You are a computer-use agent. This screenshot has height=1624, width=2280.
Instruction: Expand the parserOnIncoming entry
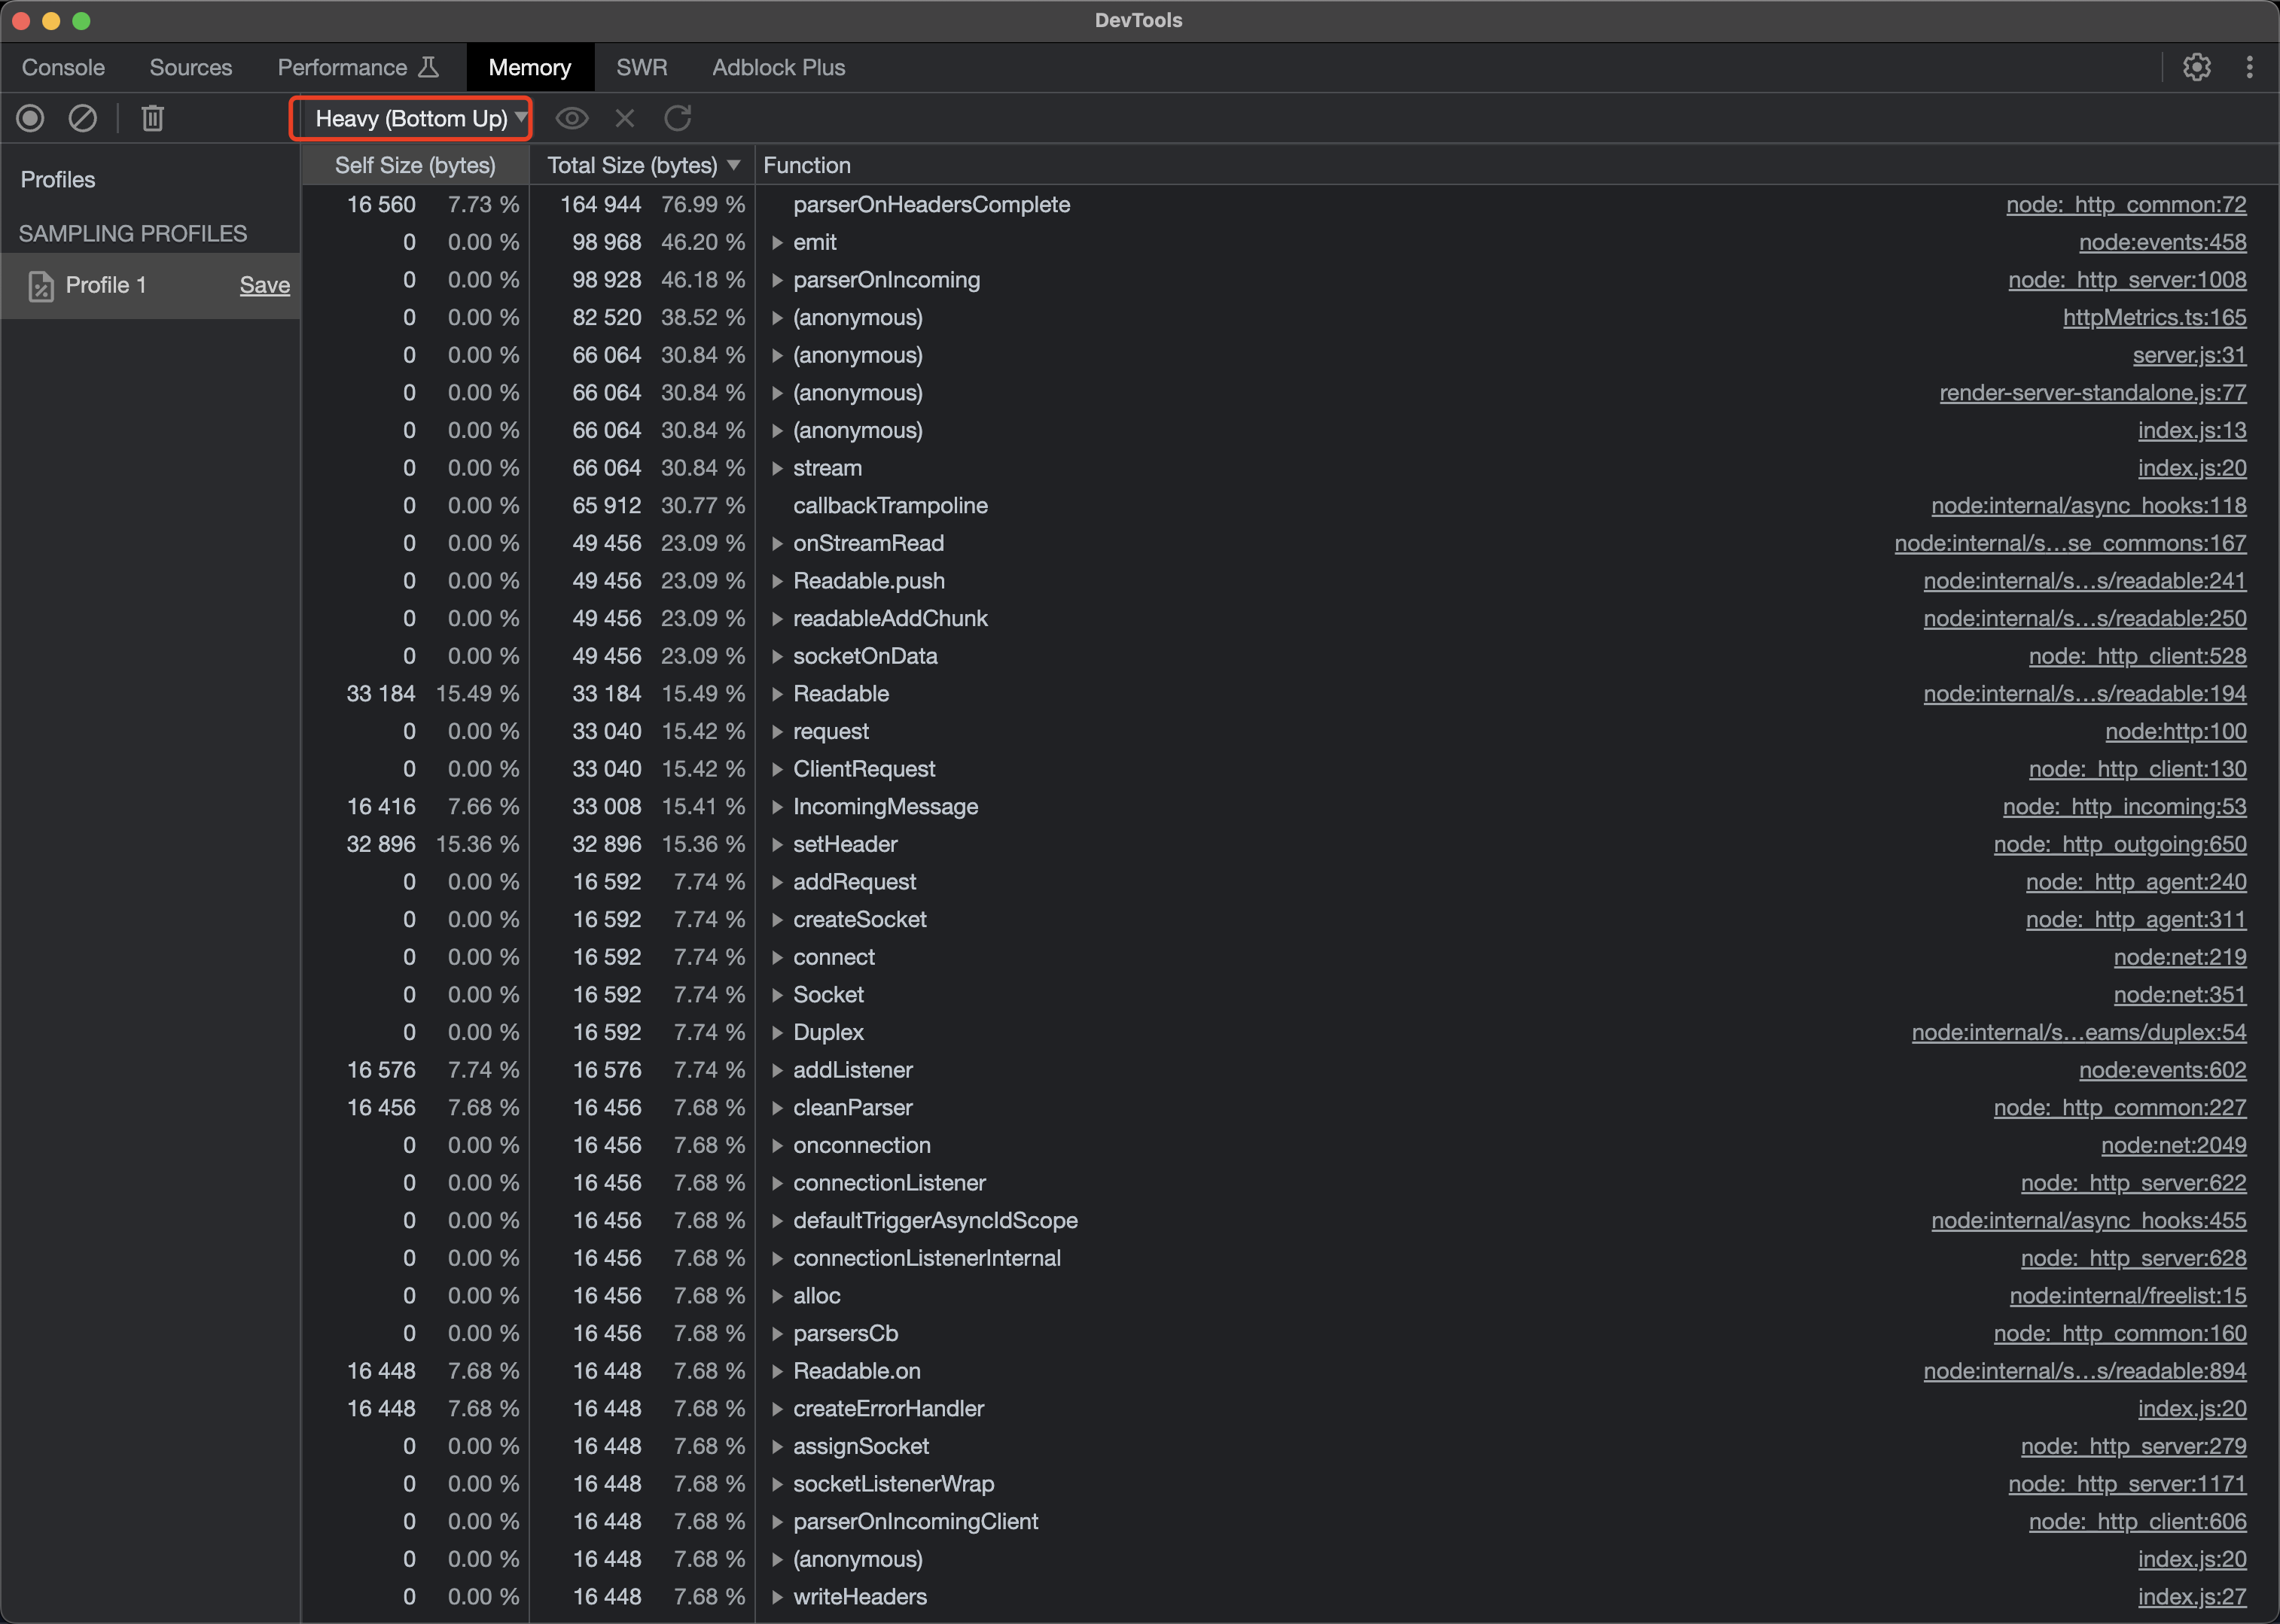779,280
